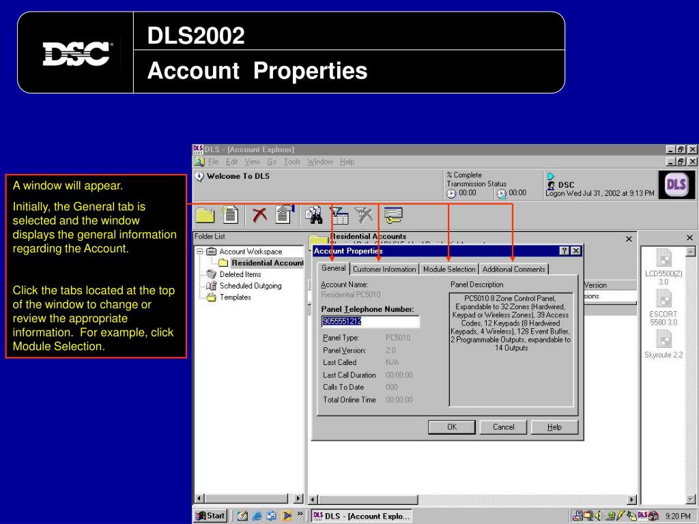699x524 pixels.
Task: Select the ESCORT 5580 3.0 file icon
Action: [663, 299]
